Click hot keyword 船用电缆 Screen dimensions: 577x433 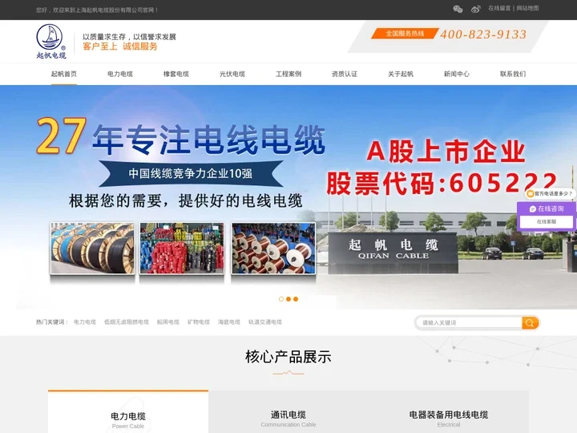tap(168, 322)
